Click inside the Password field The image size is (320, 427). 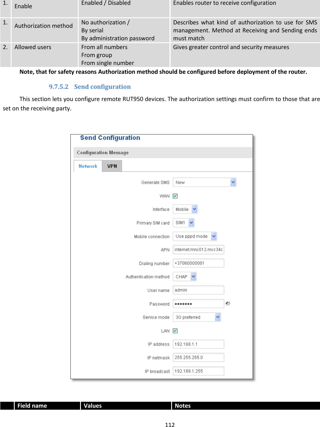(x=198, y=303)
